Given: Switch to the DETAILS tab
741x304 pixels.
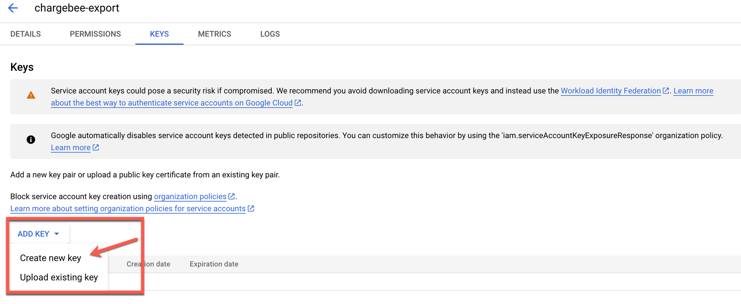Looking at the screenshot, I should point(25,34).
